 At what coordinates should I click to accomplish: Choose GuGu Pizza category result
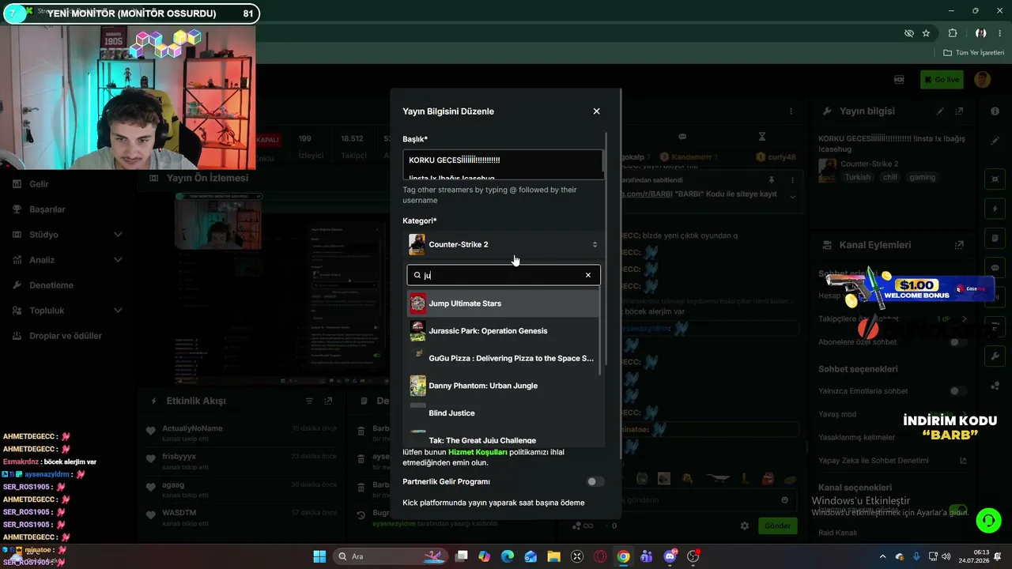click(x=503, y=358)
